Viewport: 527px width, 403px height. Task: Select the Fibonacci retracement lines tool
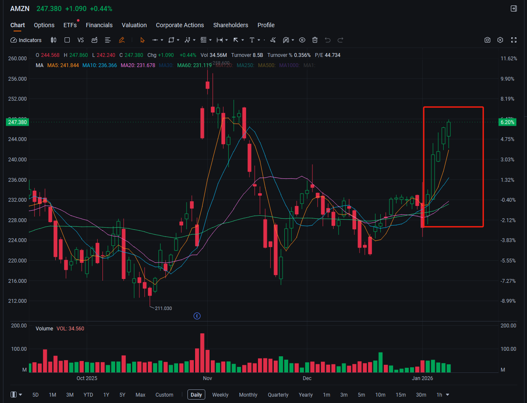pyautogui.click(x=204, y=40)
